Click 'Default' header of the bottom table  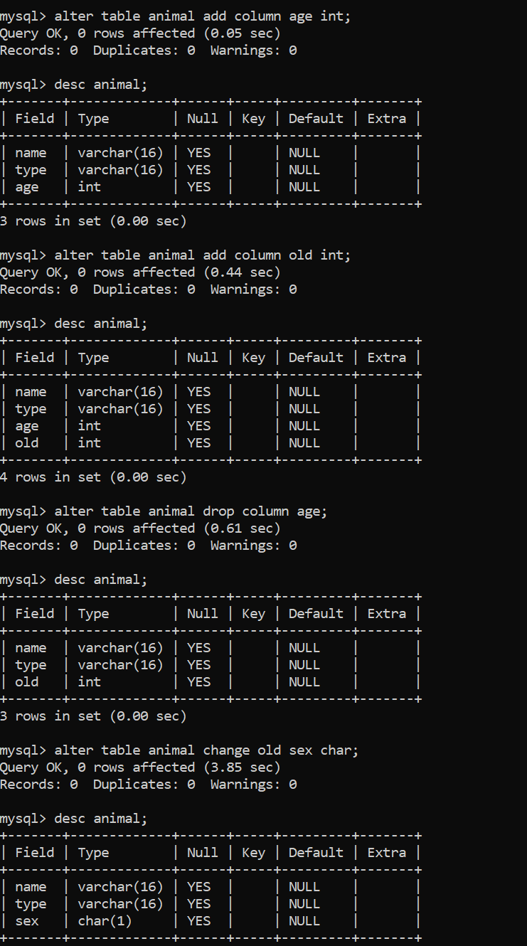click(316, 853)
